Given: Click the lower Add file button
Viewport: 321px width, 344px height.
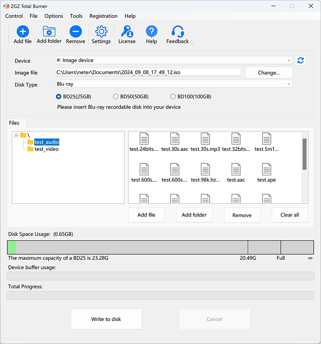Looking at the screenshot, I should point(147,215).
